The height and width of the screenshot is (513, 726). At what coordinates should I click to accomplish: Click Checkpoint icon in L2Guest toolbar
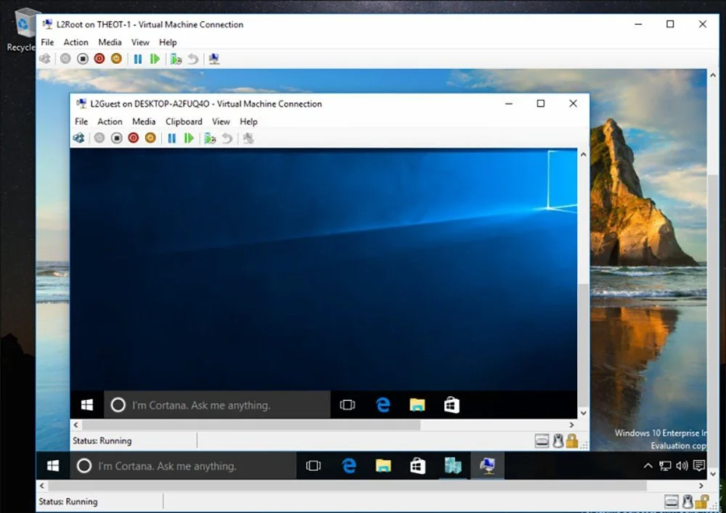point(210,138)
